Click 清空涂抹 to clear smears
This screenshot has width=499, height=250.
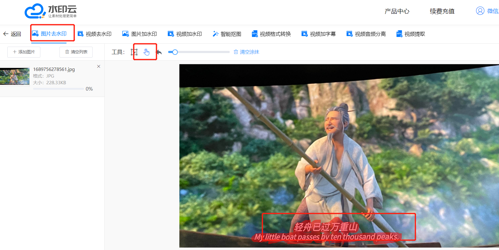coord(246,52)
